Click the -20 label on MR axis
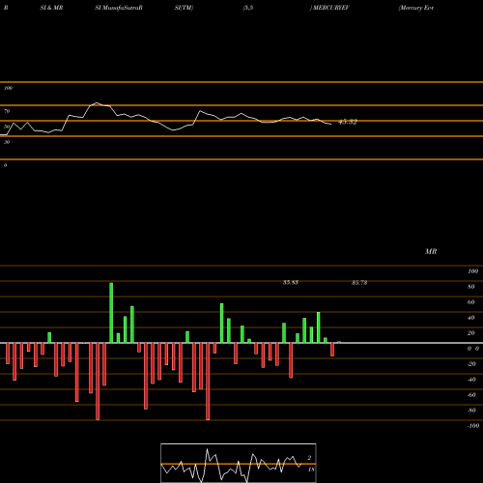Viewport: 483px width, 483px height. 471,364
